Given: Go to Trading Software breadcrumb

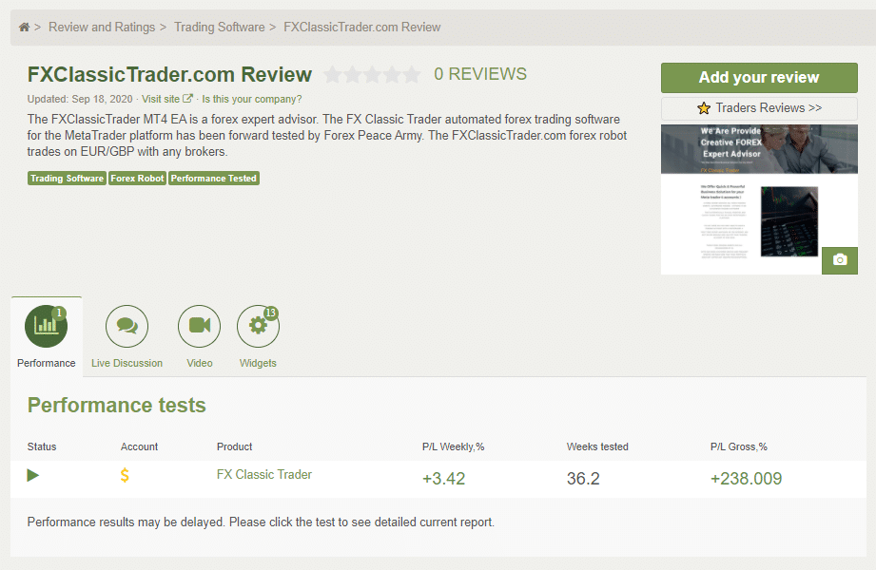Looking at the screenshot, I should tap(219, 28).
